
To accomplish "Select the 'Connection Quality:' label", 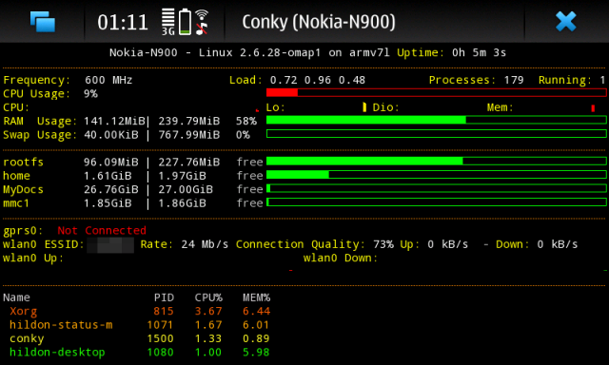I will pyautogui.click(x=301, y=244).
